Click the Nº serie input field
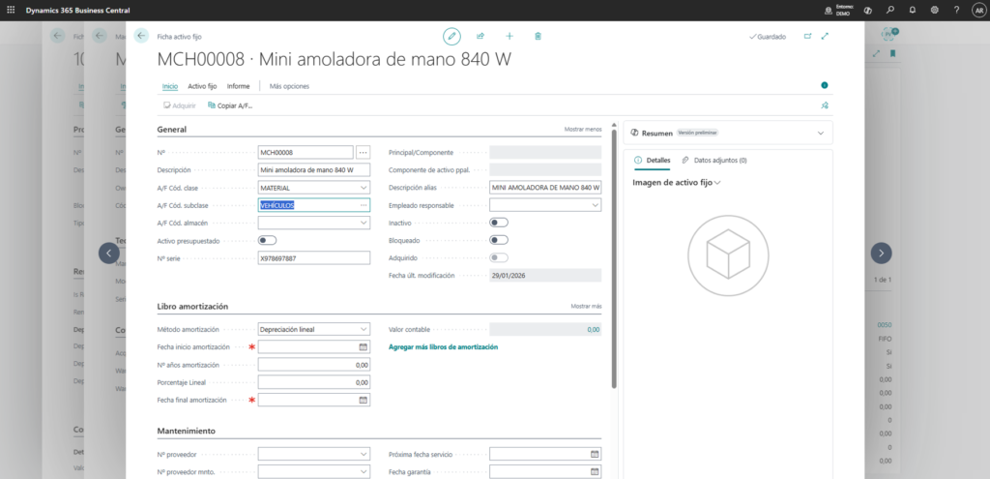 coord(314,258)
